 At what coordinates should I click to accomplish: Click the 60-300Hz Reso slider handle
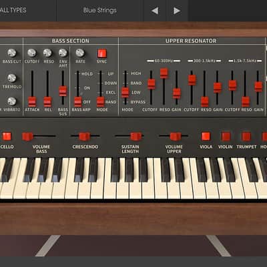click(x=164, y=73)
